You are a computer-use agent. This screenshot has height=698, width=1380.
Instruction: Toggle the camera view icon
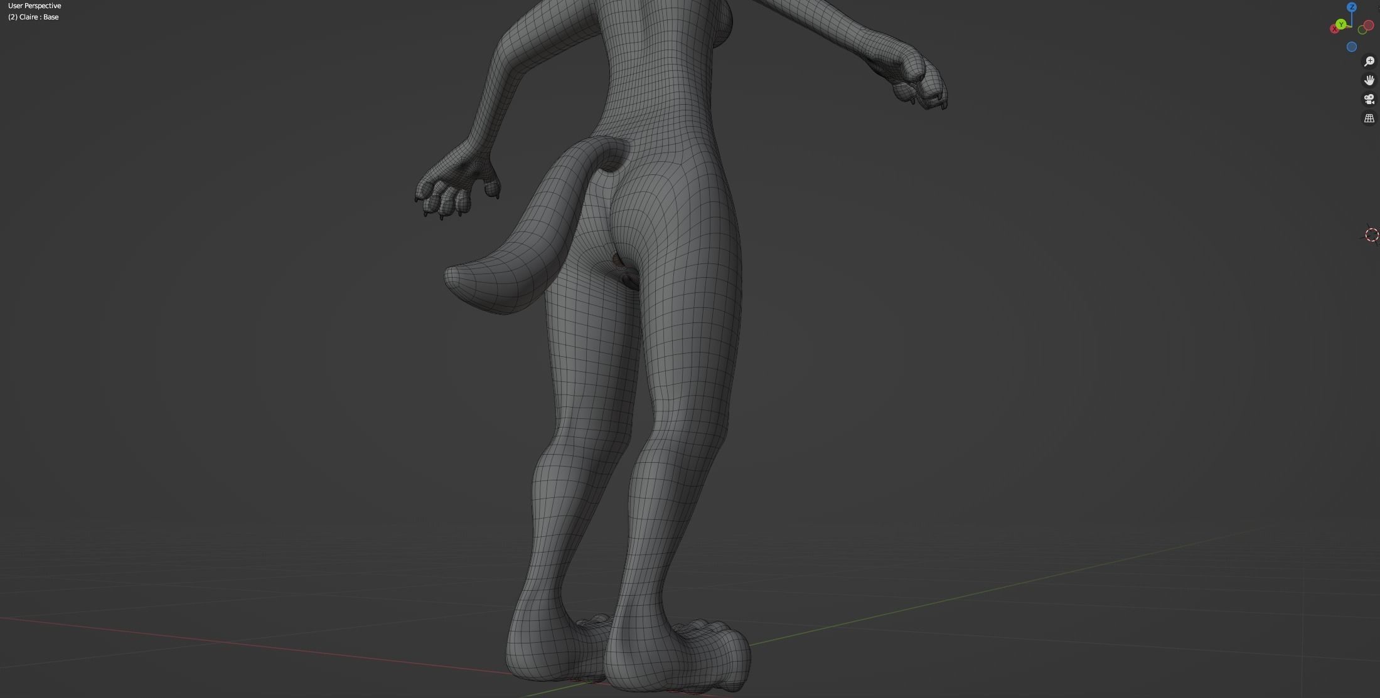pyautogui.click(x=1369, y=99)
